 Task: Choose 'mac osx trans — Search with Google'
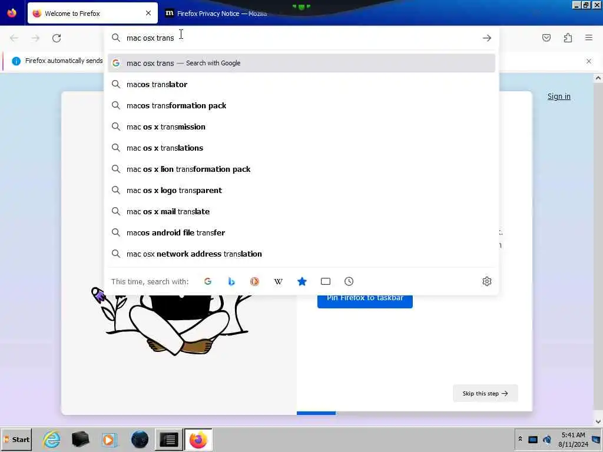301,63
